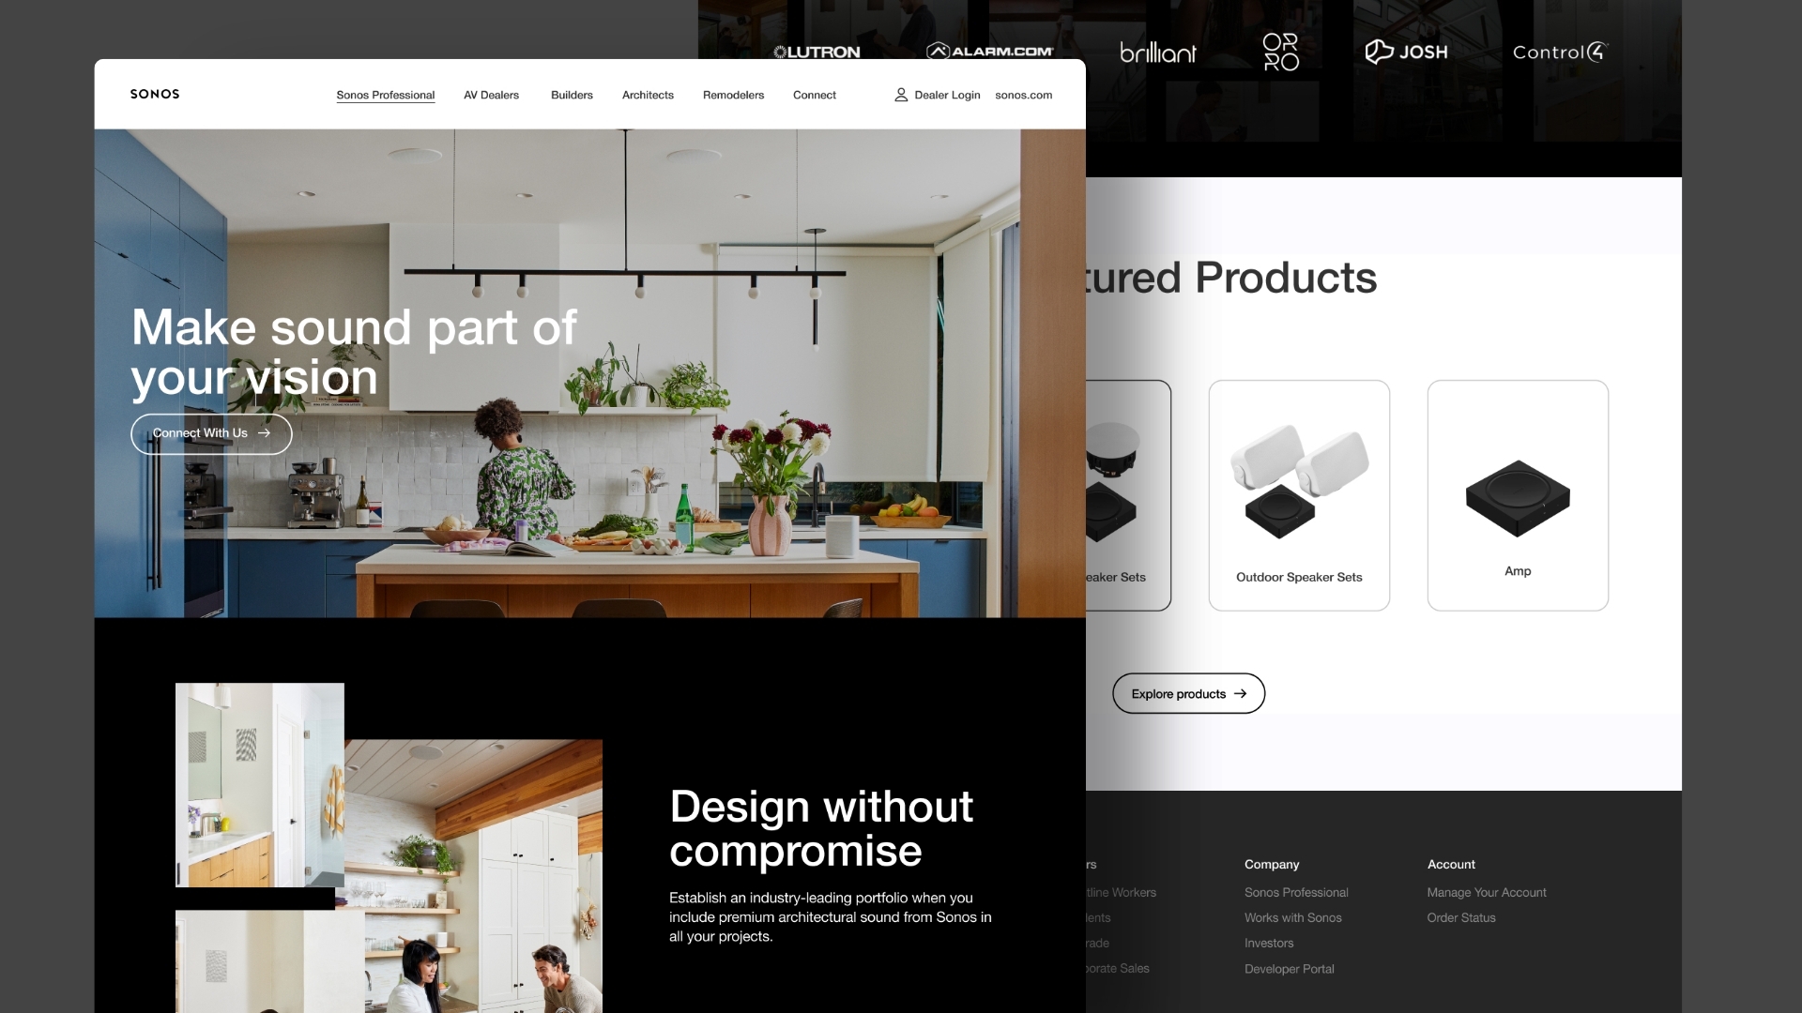
Task: Click the Lutron partner icon
Action: click(x=817, y=51)
